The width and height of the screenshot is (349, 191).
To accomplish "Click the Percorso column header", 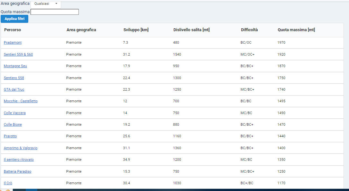I will 13,30.
